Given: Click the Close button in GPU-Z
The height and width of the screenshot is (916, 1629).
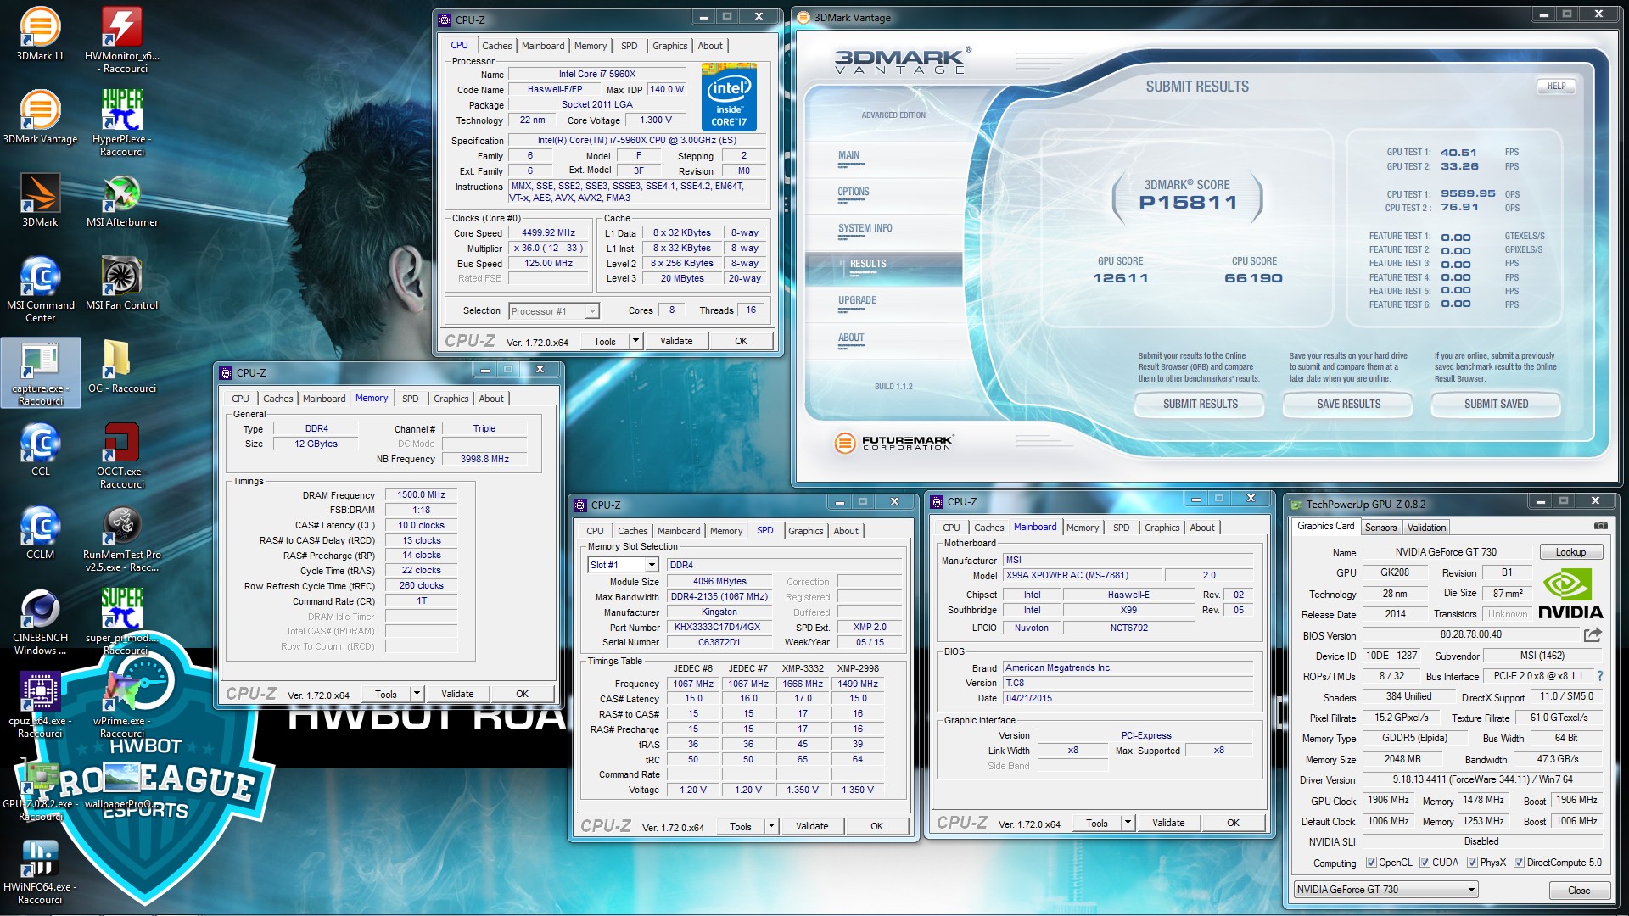Looking at the screenshot, I should (x=1579, y=891).
